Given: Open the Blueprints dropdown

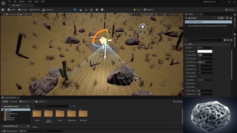Looking at the screenshot, I should click(x=34, y=10).
